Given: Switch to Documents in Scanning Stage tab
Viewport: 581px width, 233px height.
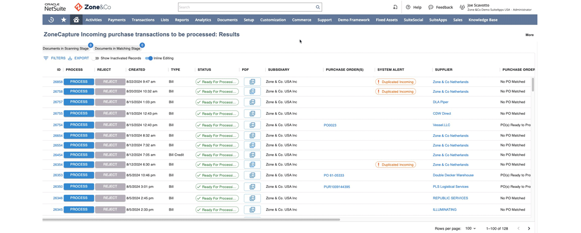Looking at the screenshot, I should 66,48.
